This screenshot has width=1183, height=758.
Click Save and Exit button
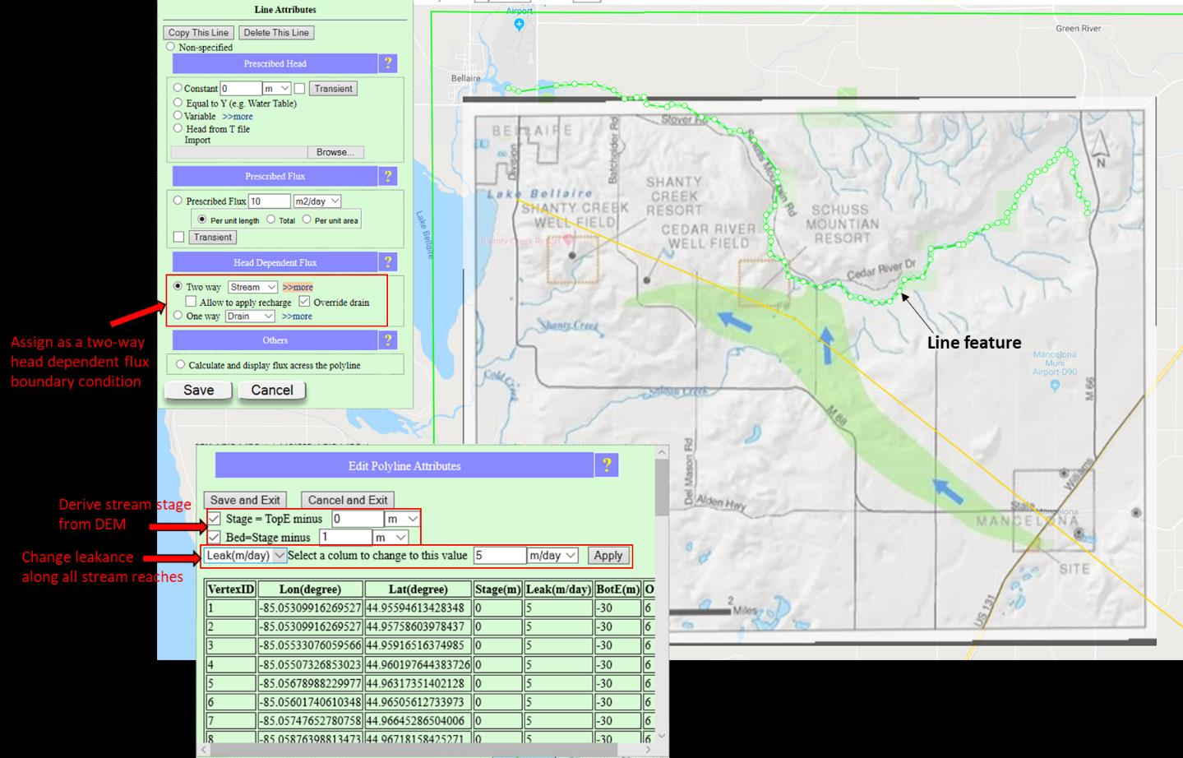(x=245, y=500)
